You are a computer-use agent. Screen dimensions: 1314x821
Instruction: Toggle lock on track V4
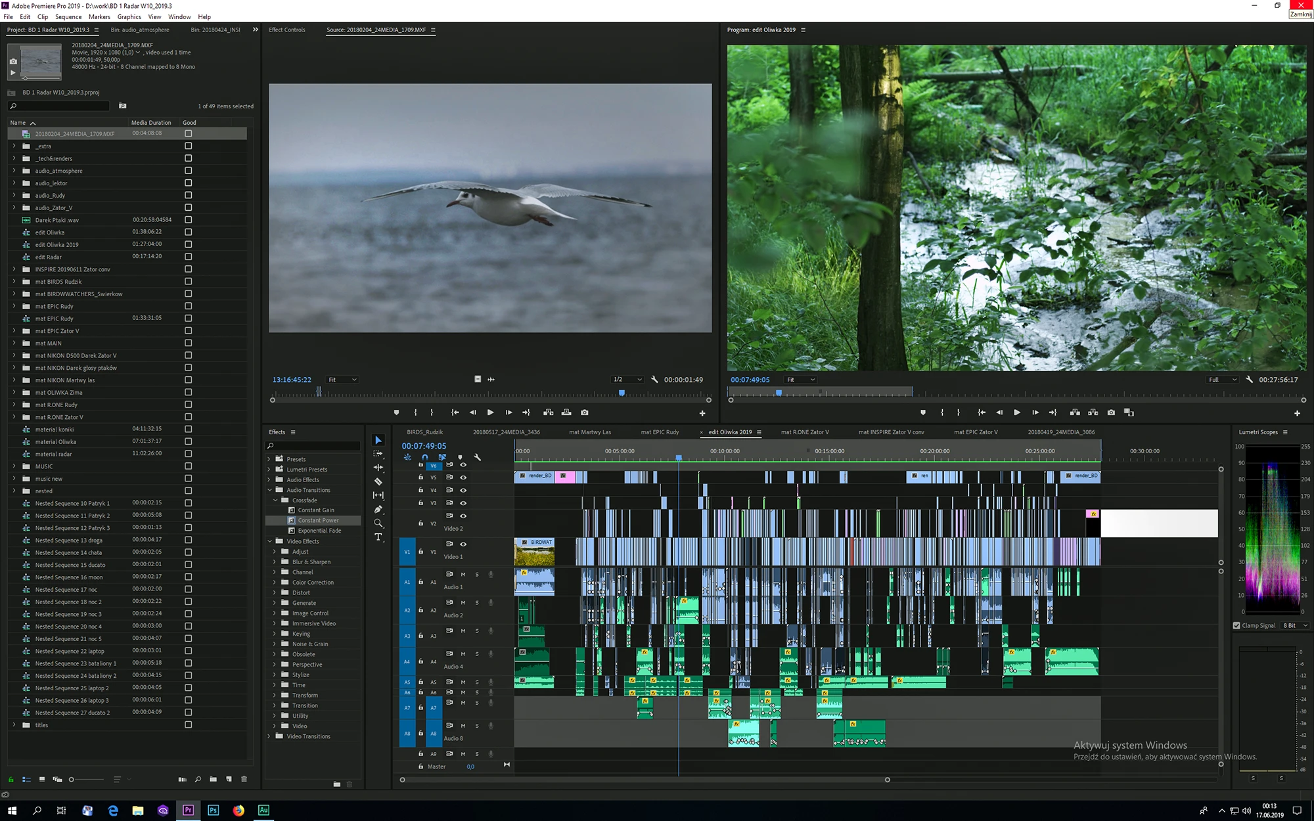[420, 490]
